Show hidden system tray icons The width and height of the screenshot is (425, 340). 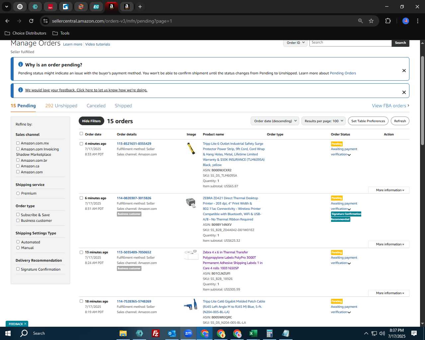[366, 333]
